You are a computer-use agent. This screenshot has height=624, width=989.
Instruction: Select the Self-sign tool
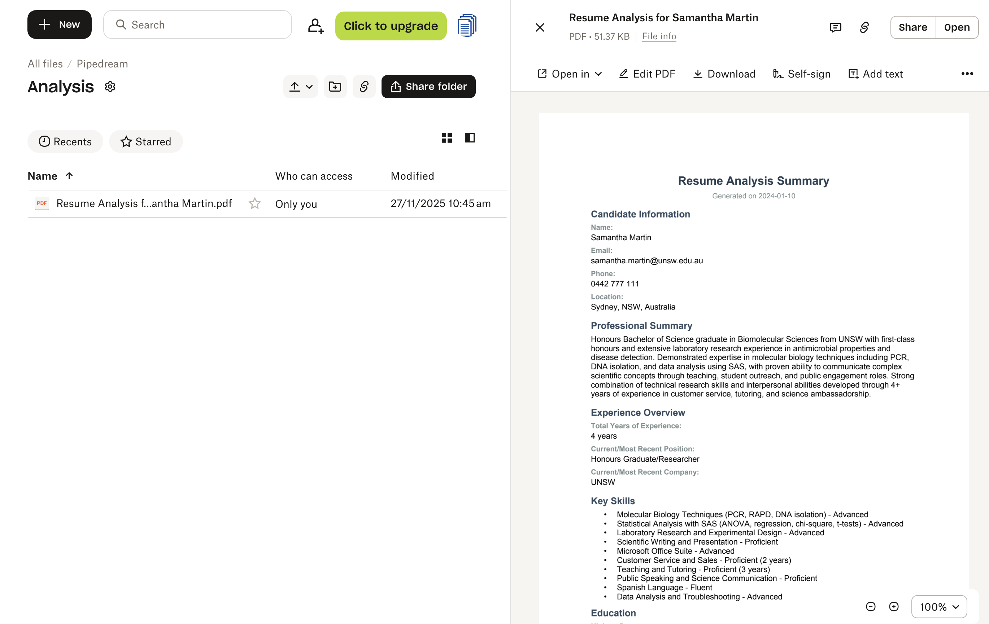tap(801, 74)
